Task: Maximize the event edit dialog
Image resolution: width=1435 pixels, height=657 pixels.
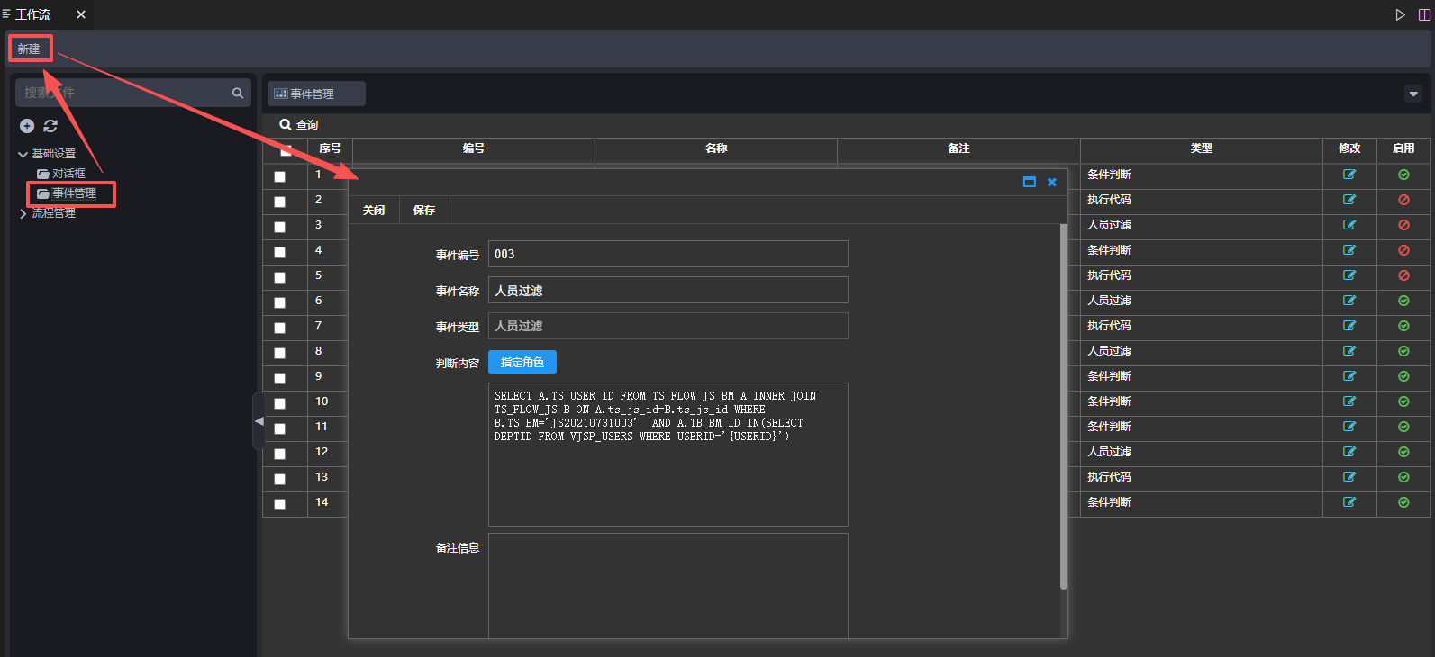Action: click(1030, 182)
